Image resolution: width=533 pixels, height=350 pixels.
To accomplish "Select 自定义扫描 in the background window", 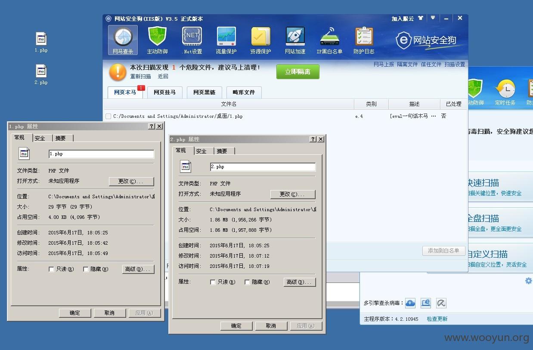I will pyautogui.click(x=501, y=258).
